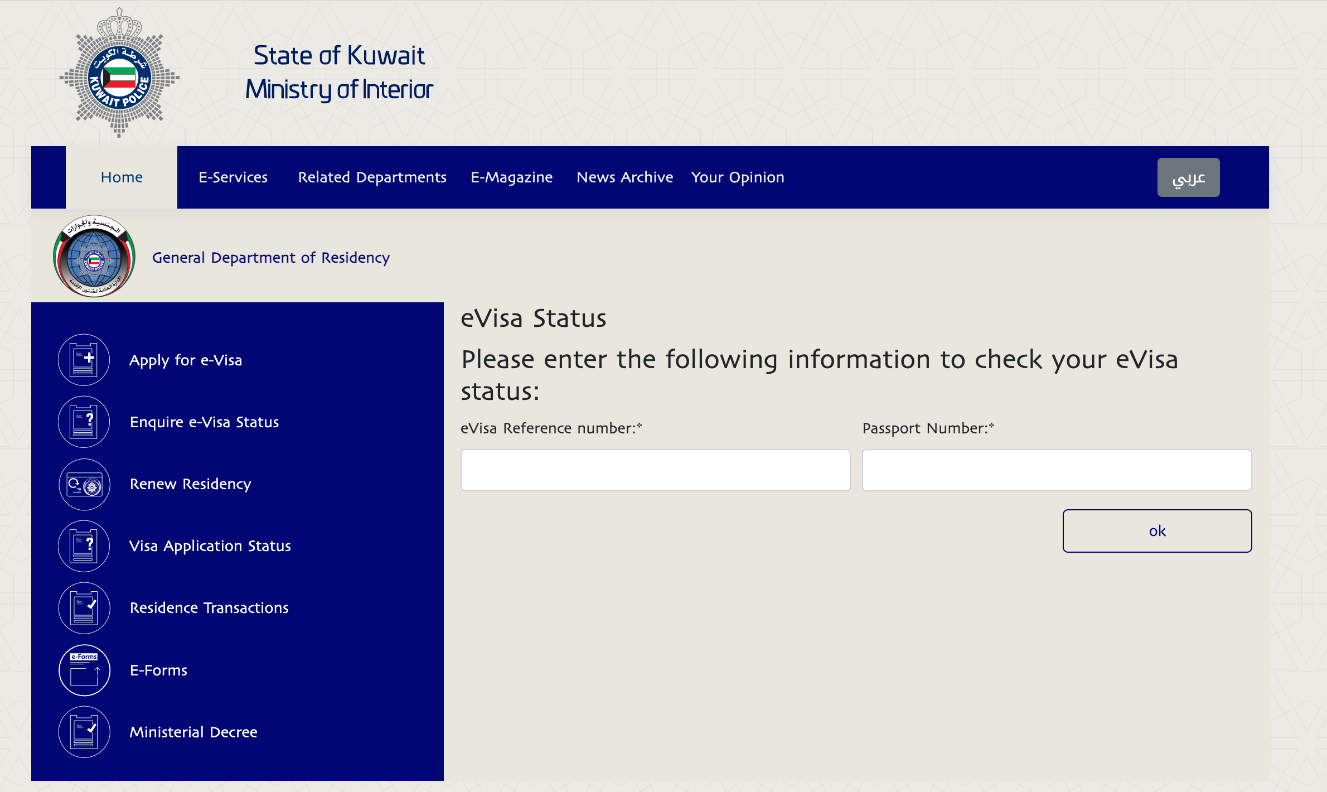Click the News Archive link
The image size is (1327, 792).
pyautogui.click(x=625, y=177)
